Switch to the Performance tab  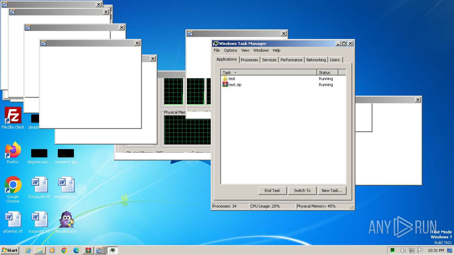pyautogui.click(x=292, y=60)
